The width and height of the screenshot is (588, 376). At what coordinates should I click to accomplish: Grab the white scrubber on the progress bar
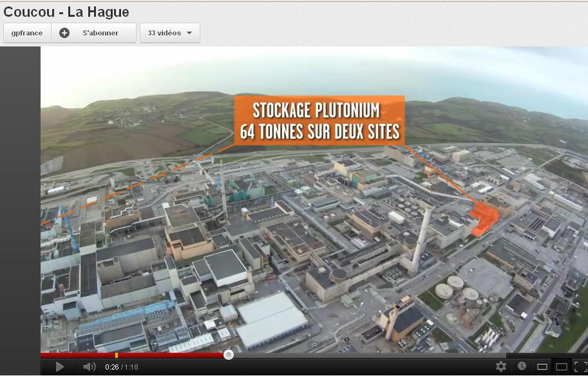[229, 353]
